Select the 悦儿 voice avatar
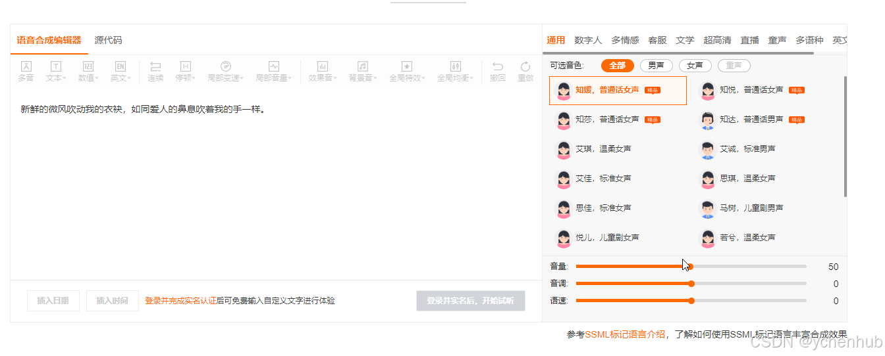 pyautogui.click(x=564, y=238)
